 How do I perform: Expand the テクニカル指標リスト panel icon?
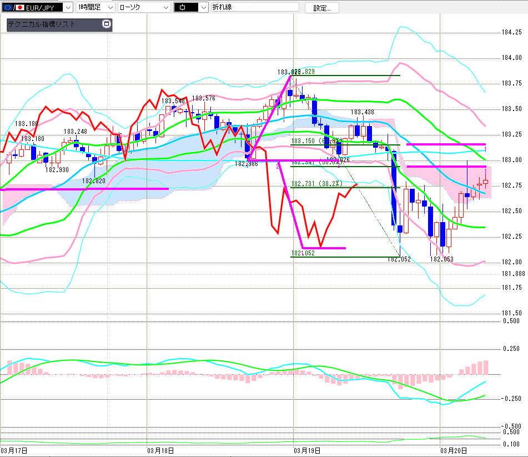pyautogui.click(x=107, y=24)
